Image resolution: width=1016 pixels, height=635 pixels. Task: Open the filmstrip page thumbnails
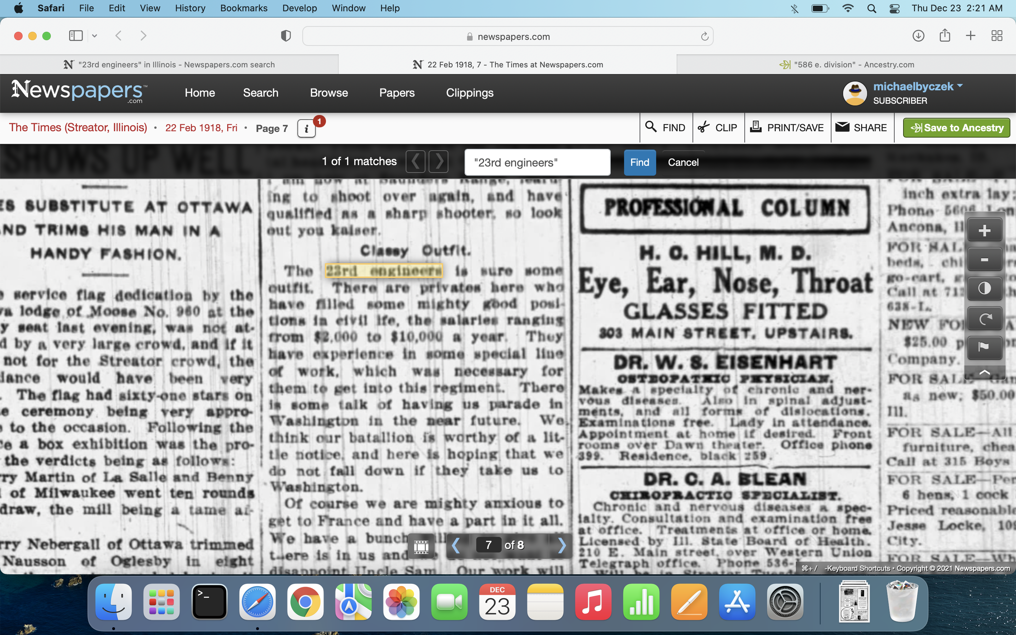(x=421, y=546)
